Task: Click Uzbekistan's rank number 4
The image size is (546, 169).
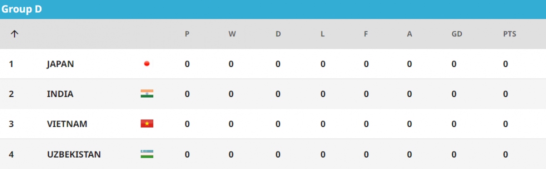Action: pyautogui.click(x=11, y=154)
